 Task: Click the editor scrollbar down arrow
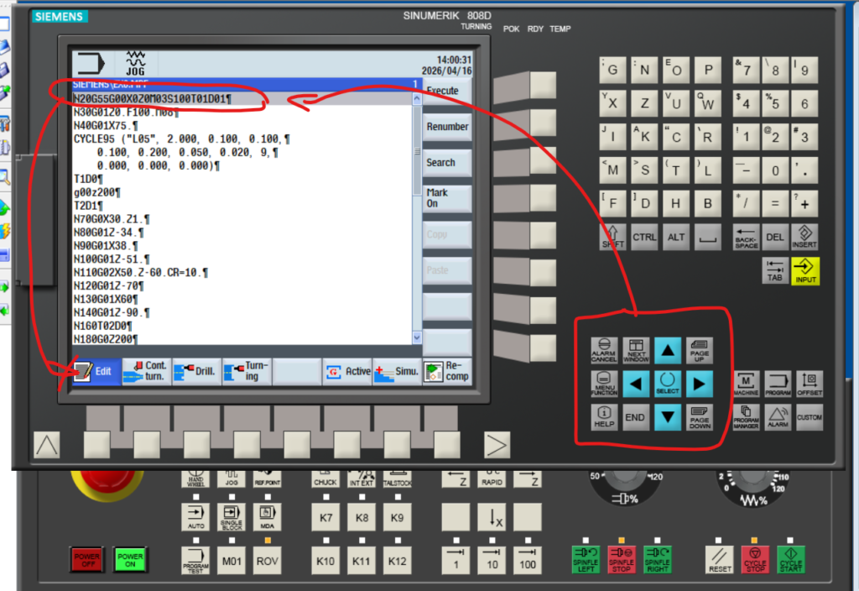pos(417,337)
